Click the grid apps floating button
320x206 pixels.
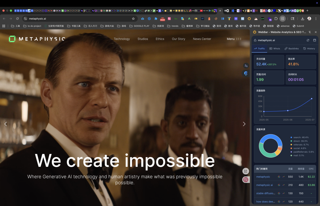coord(246,171)
